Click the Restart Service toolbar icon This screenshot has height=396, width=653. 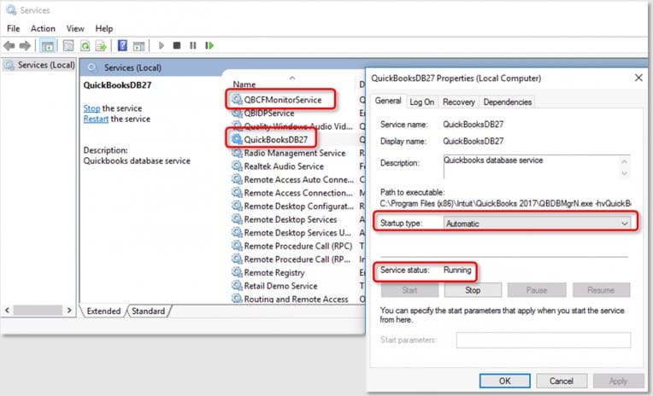pos(209,45)
